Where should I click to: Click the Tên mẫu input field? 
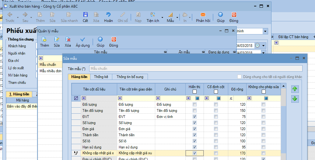click(196, 69)
